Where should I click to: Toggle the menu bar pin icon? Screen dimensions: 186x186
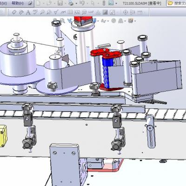point(30,3)
